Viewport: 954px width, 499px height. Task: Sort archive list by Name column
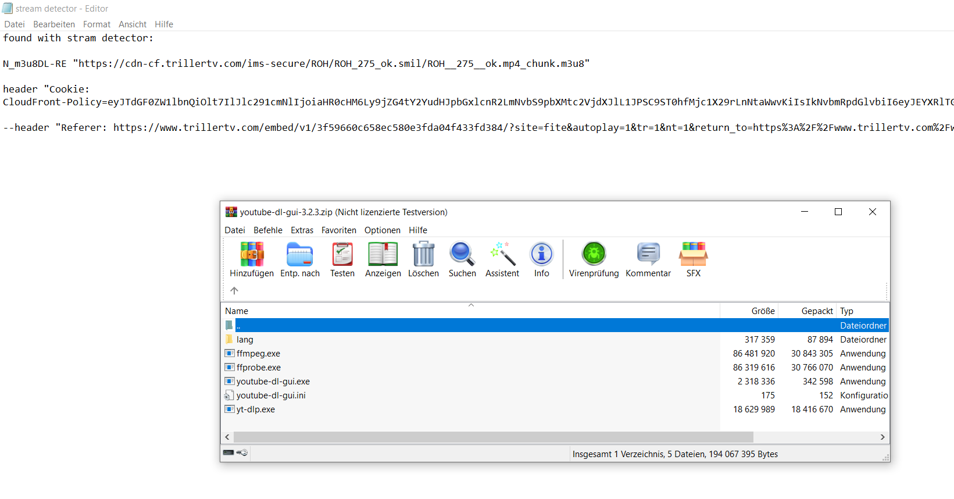pos(471,311)
